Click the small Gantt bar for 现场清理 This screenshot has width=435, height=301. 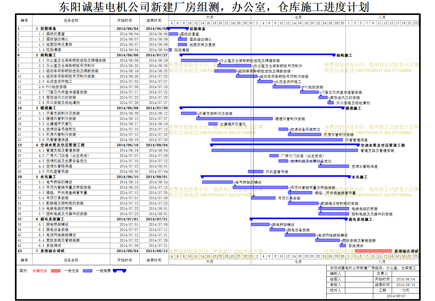(170, 50)
